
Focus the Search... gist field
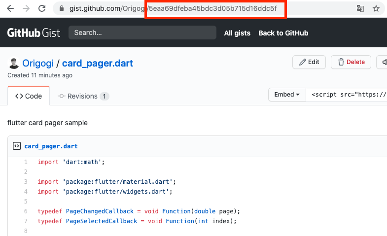[142, 33]
